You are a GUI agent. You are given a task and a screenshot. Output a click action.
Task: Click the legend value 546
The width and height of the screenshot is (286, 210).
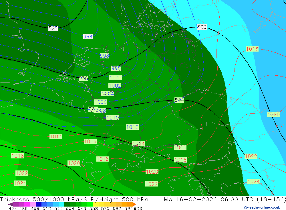coord(82,209)
